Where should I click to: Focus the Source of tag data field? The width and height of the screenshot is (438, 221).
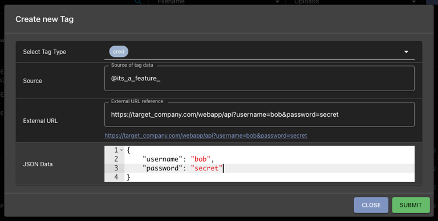[x=259, y=79]
